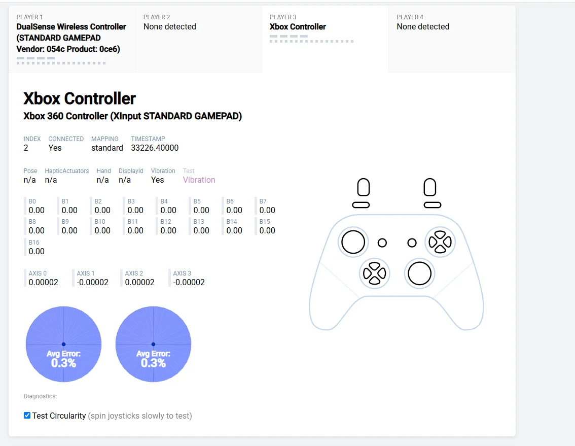Click the left joystick on controller diagram
This screenshot has height=446, width=575.
click(x=353, y=242)
